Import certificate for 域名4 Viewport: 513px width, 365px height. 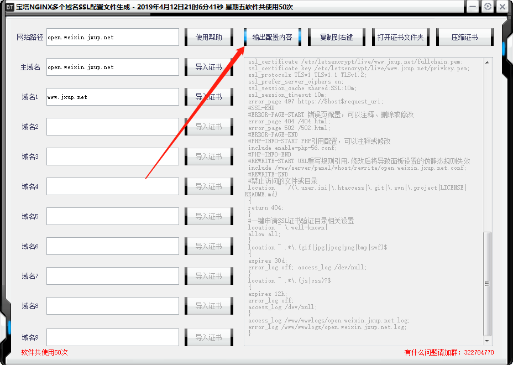209,186
